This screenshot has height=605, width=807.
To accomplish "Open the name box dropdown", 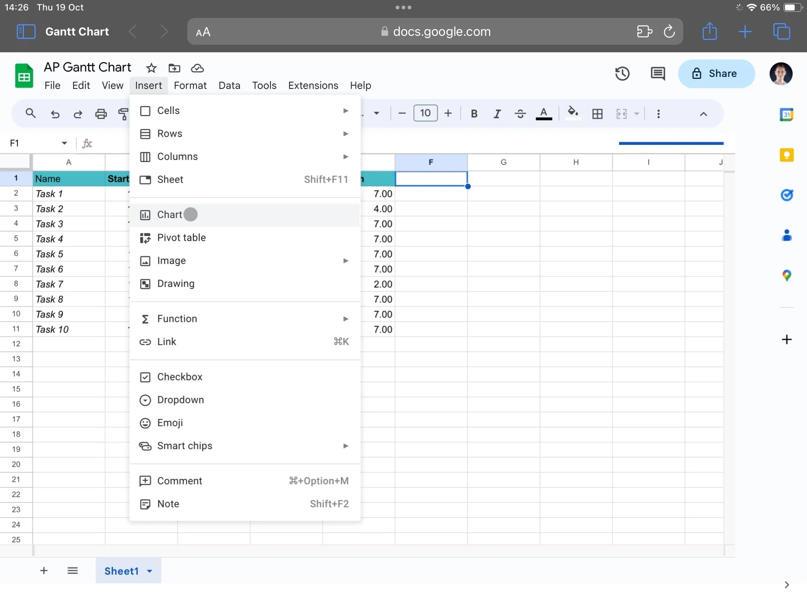I will click(64, 143).
